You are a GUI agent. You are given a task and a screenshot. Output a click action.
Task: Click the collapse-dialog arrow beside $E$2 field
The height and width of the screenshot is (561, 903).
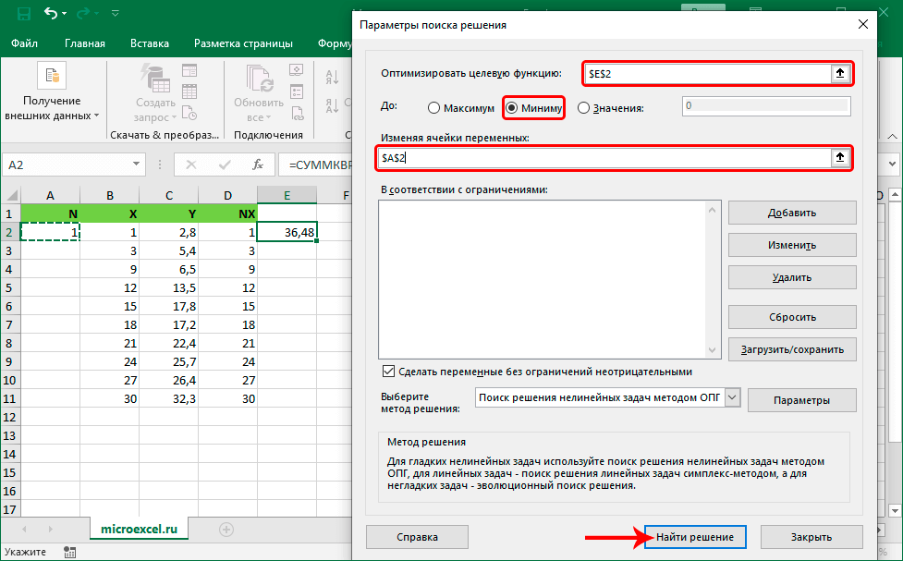click(839, 73)
